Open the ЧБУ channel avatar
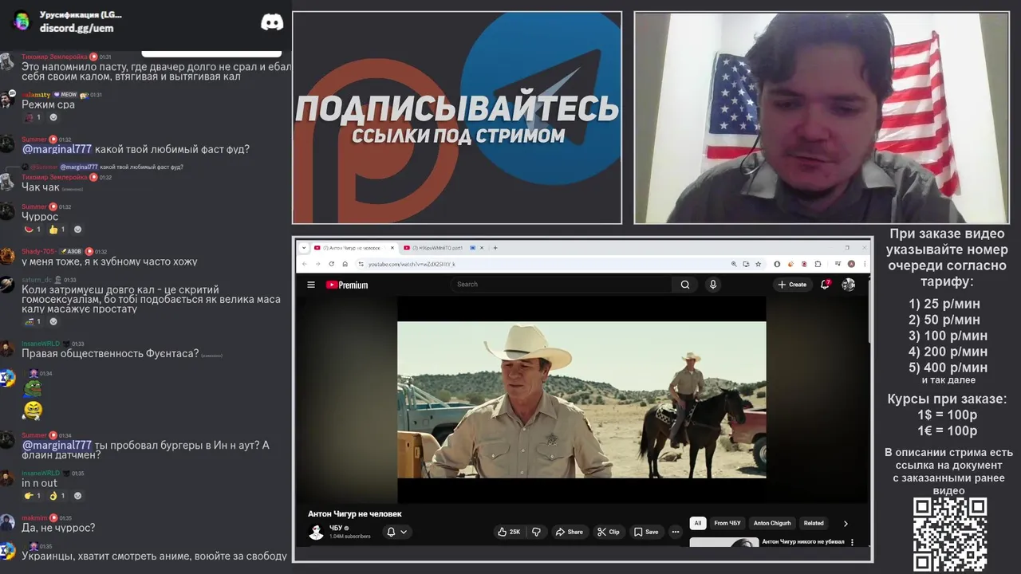This screenshot has width=1021, height=574. tap(317, 532)
